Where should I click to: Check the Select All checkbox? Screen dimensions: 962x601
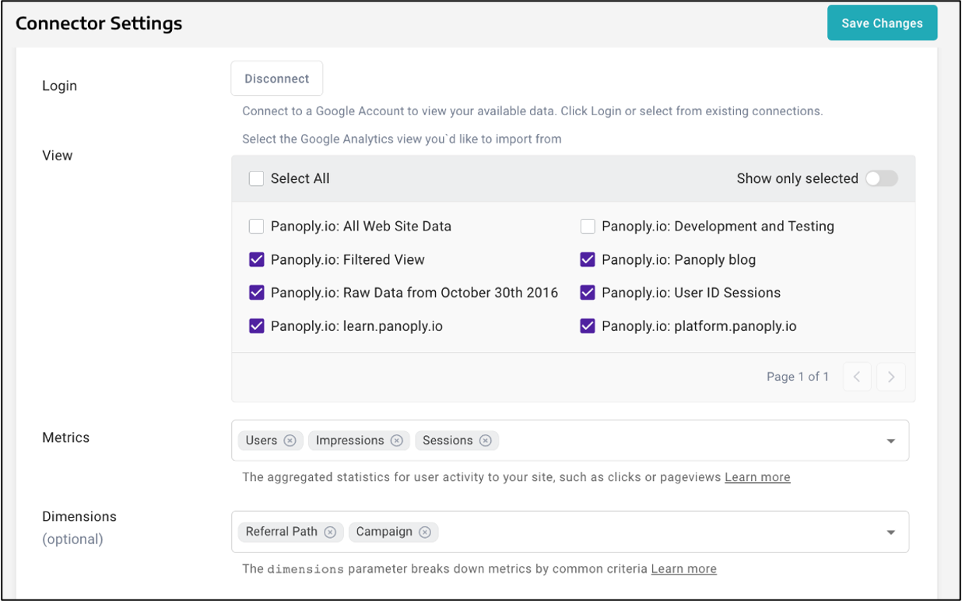pos(256,178)
